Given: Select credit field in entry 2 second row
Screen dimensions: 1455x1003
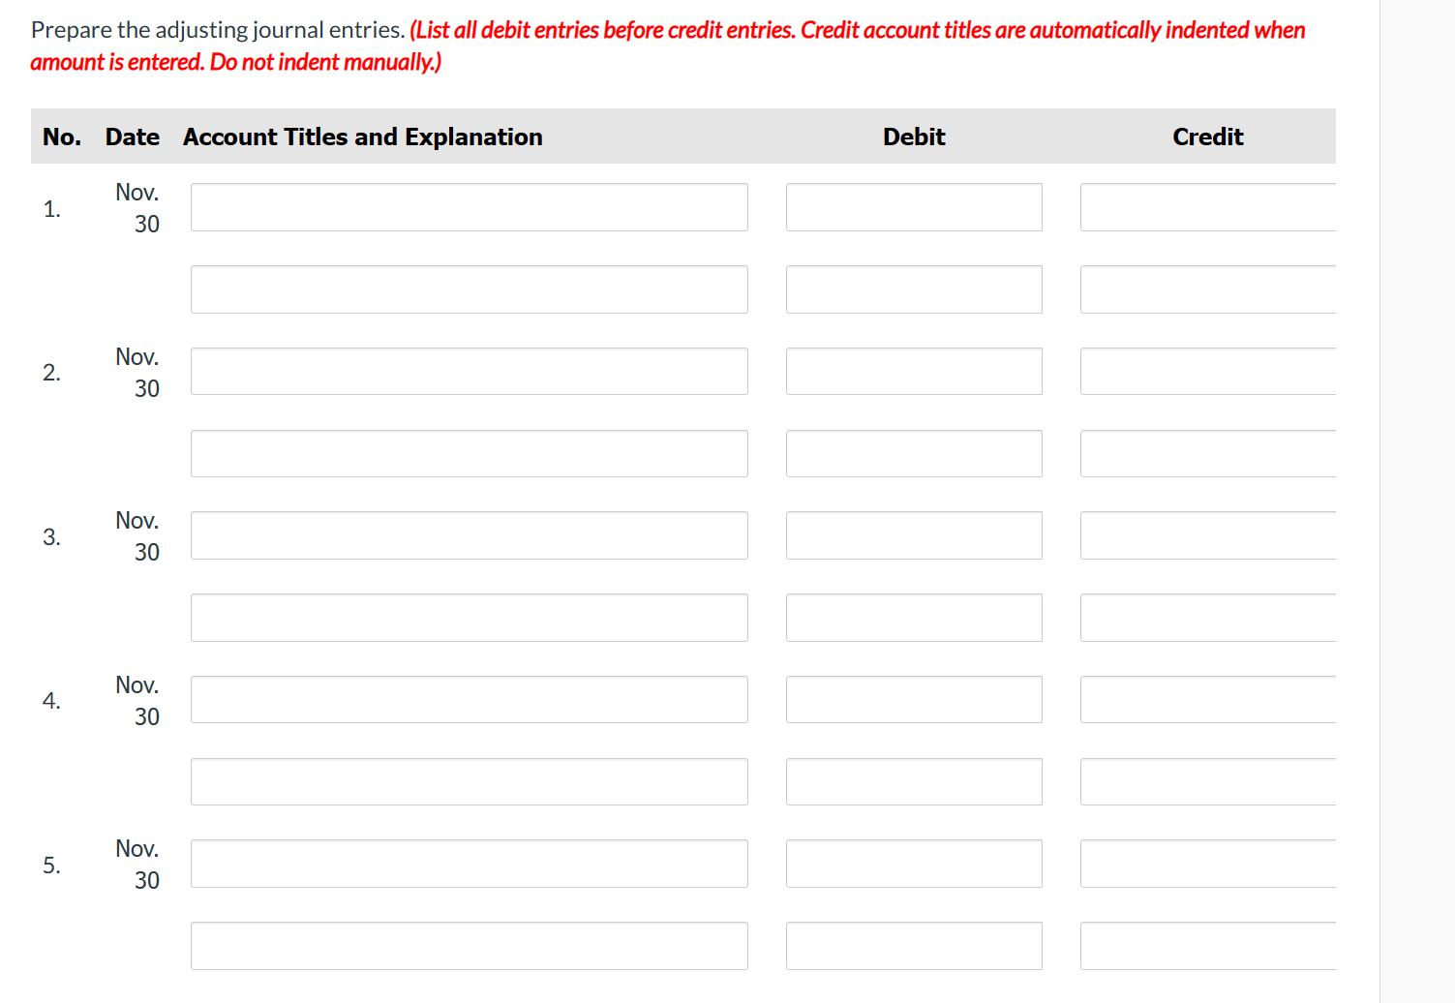Looking at the screenshot, I should click(1207, 453).
